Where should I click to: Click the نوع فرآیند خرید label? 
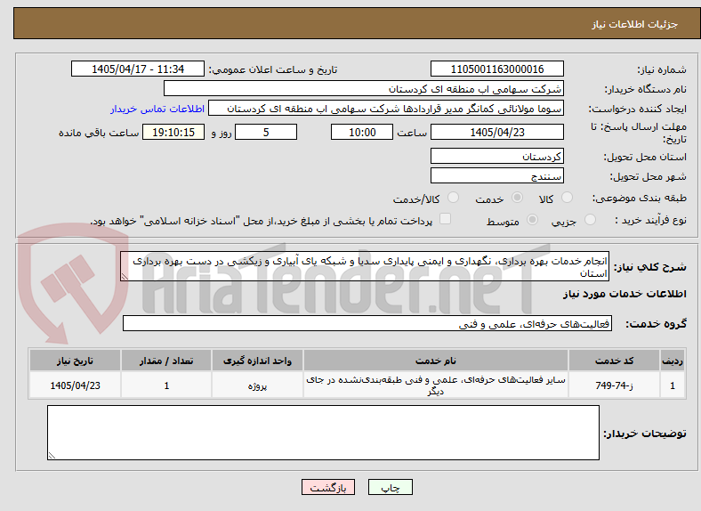[x=650, y=220]
